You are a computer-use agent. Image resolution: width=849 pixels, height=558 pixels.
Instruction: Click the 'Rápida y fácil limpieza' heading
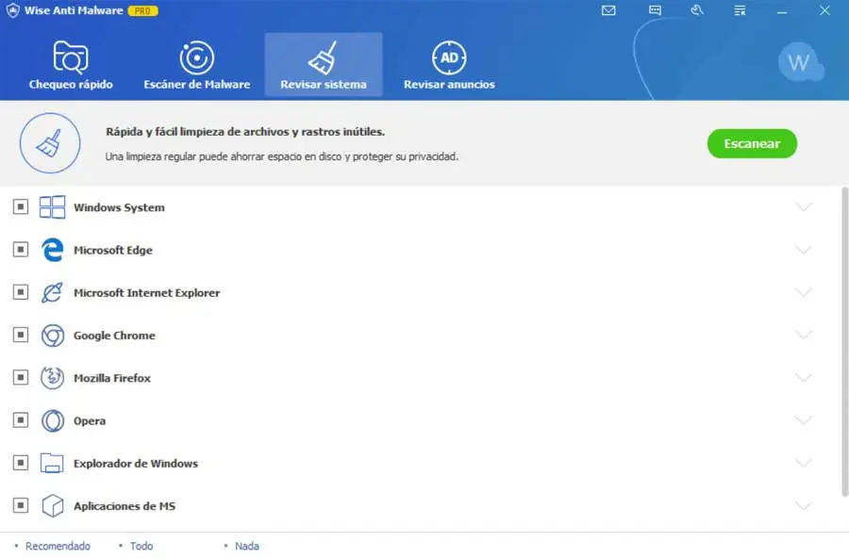pos(245,132)
